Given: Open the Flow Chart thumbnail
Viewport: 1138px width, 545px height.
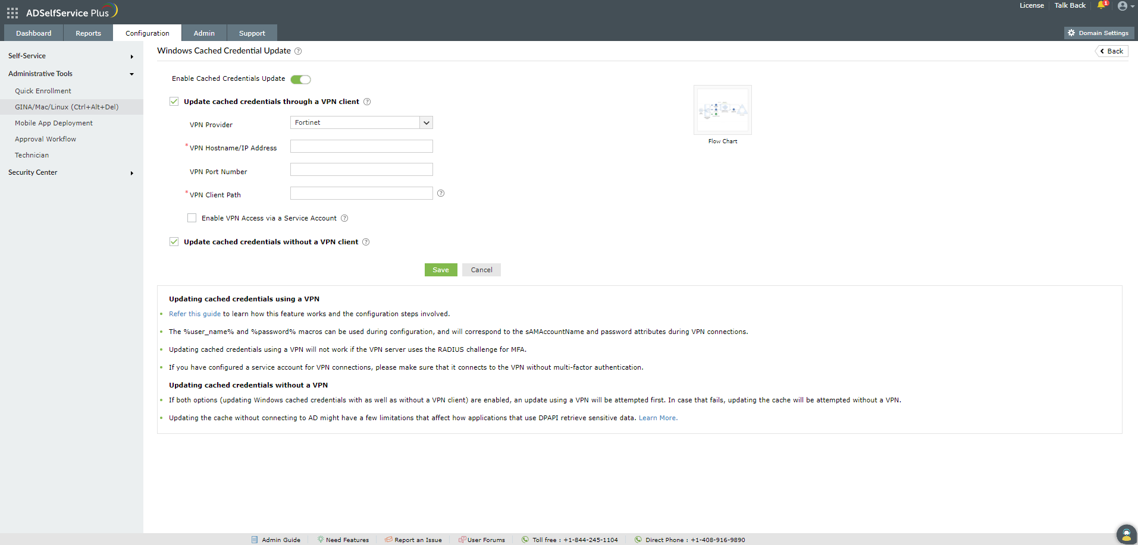Looking at the screenshot, I should 722,111.
